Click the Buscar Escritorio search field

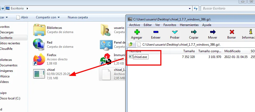228,8
